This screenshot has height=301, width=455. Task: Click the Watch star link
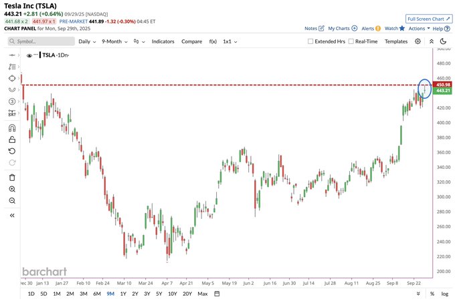[x=395, y=28]
